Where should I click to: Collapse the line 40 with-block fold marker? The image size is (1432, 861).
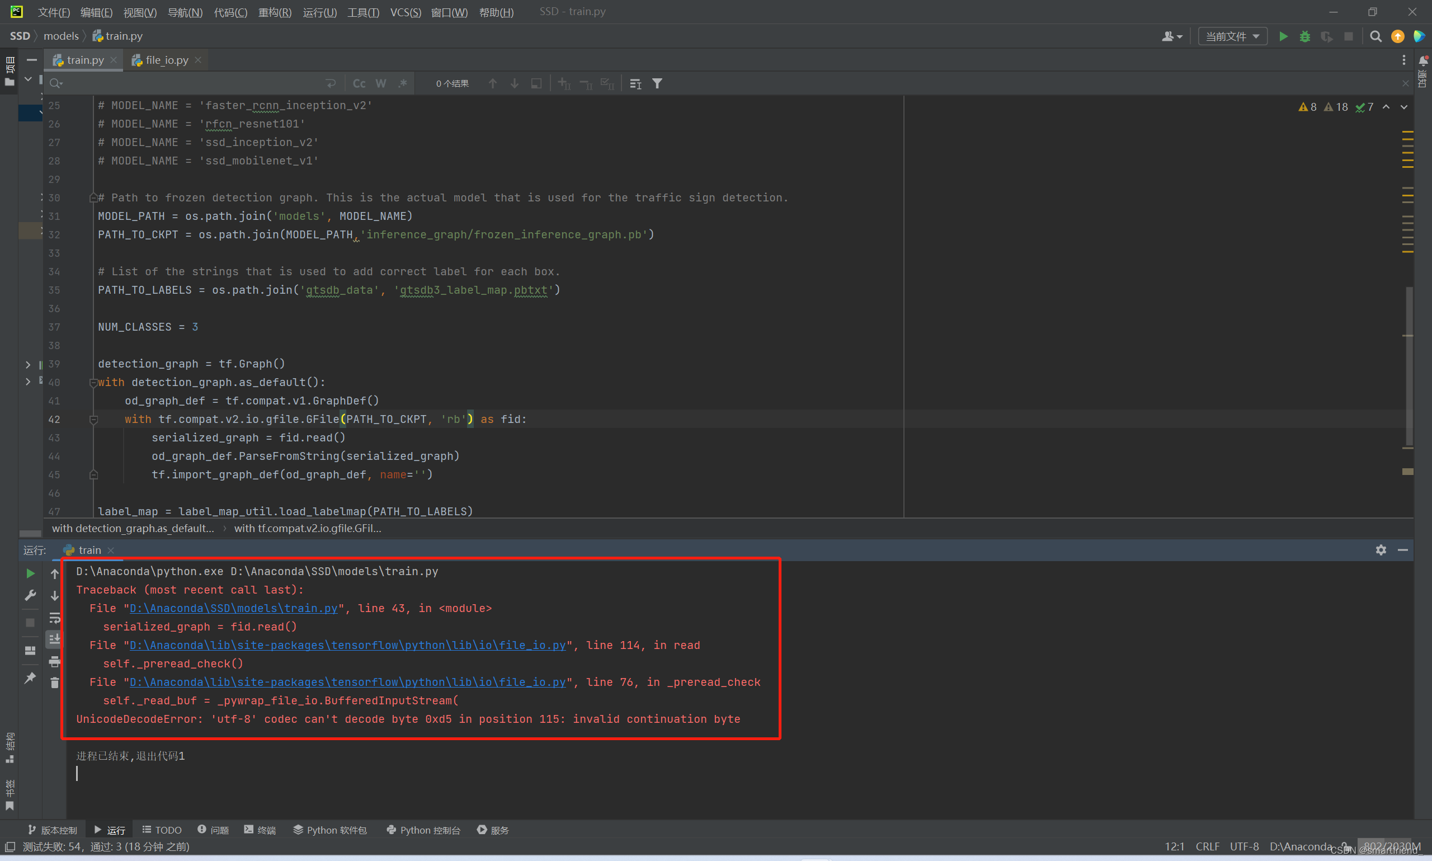point(93,383)
